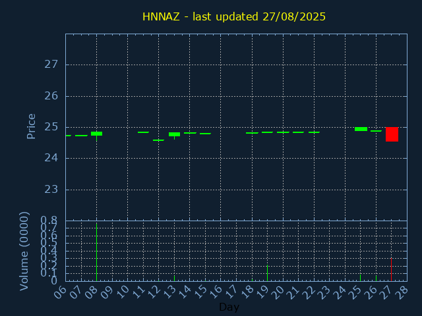422x316 pixels.
Task: Click the chart title HNNAZ last updated 27/08/2025
Action: (x=234, y=16)
